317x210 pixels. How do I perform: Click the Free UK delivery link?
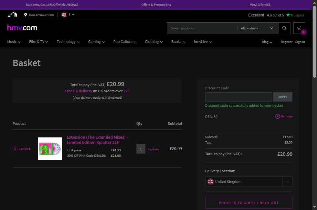pyautogui.click(x=79, y=91)
